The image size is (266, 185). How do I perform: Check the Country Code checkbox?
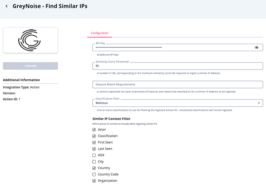(94, 174)
